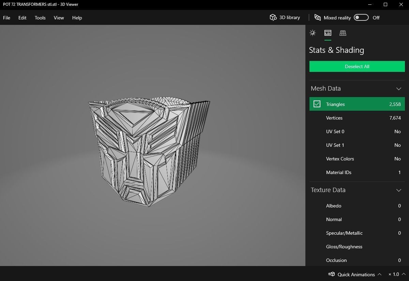Click the Vertices count 7,674

pyautogui.click(x=395, y=118)
